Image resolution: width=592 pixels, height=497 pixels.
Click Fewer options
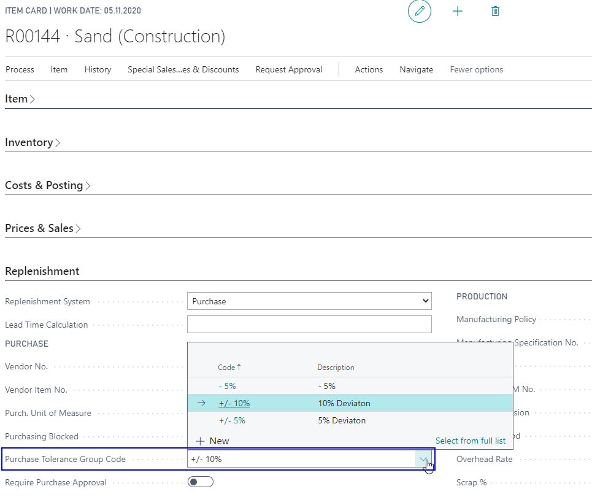pos(477,69)
